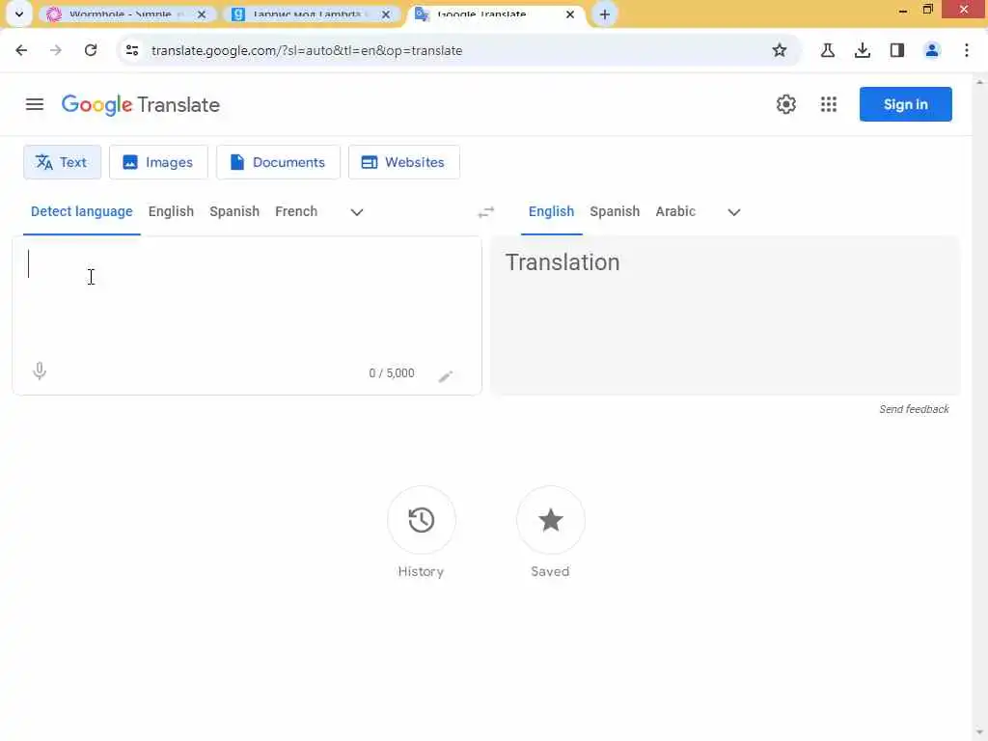
Task: Click the Sign in button
Action: tap(905, 104)
